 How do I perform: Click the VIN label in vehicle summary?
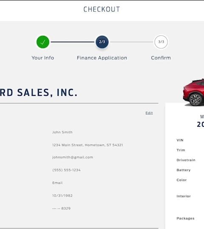[x=180, y=140]
